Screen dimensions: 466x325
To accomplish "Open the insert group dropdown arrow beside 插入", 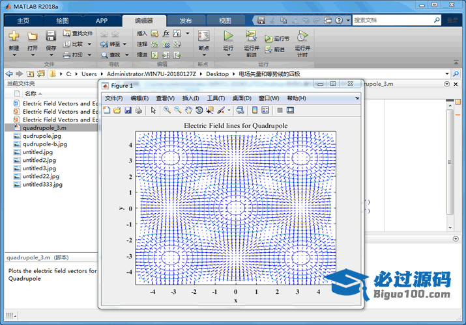I will [x=188, y=34].
